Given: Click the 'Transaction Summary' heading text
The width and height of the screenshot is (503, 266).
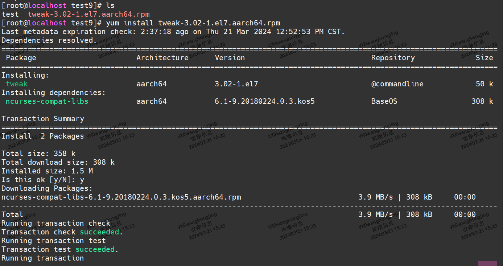Looking at the screenshot, I should click(43, 119).
